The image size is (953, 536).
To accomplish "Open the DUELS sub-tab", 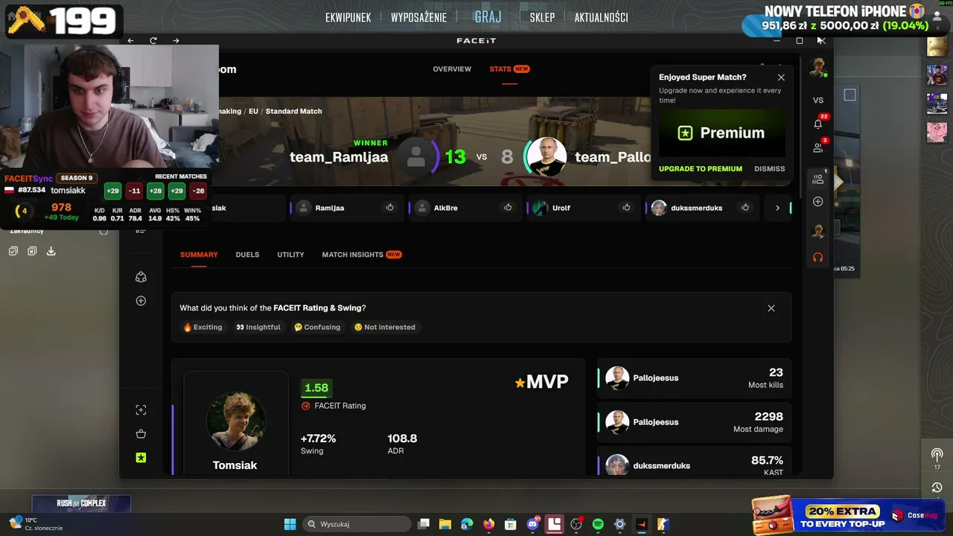I will (x=247, y=255).
